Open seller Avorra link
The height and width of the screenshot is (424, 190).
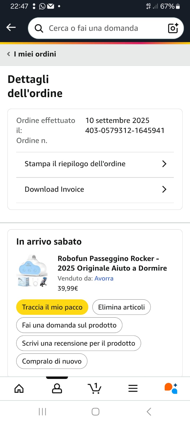click(104, 278)
